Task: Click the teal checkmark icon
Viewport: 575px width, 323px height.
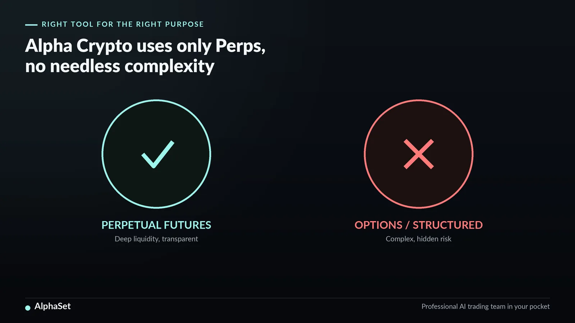Action: 158,154
